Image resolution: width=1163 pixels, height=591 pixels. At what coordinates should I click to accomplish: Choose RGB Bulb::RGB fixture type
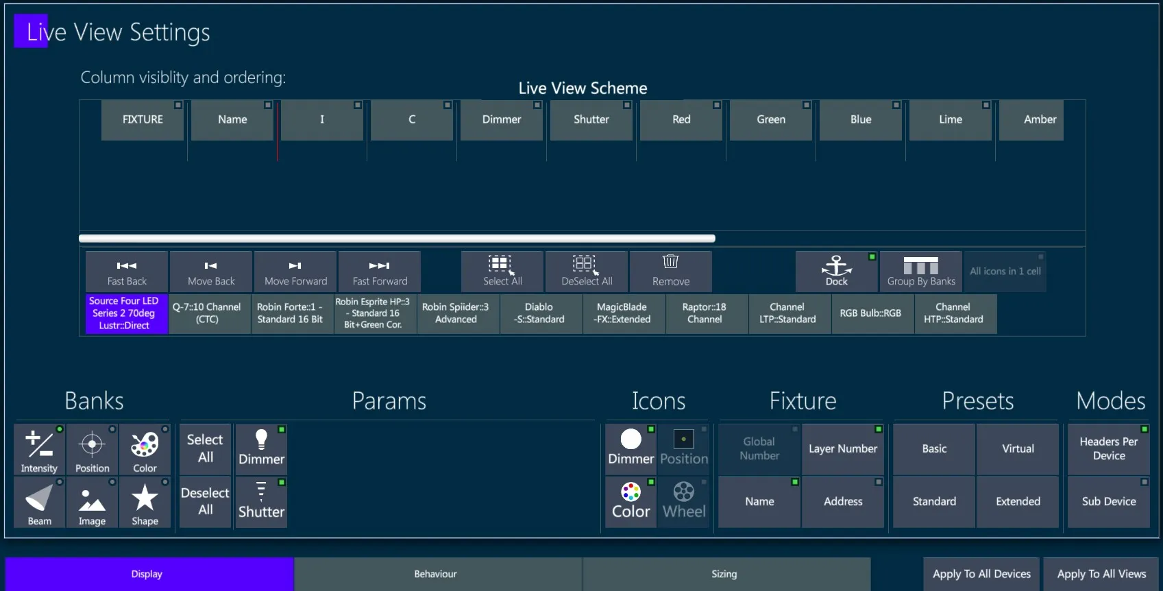click(x=873, y=314)
